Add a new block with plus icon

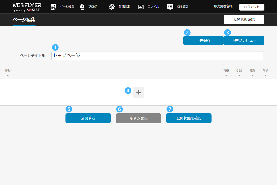click(x=138, y=92)
